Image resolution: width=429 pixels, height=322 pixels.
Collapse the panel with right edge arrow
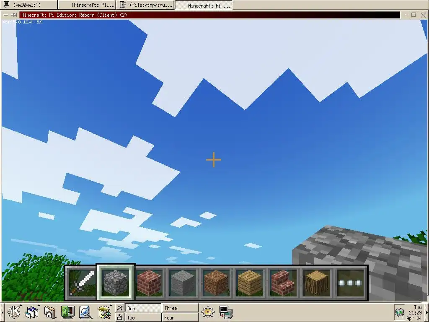click(x=426, y=312)
